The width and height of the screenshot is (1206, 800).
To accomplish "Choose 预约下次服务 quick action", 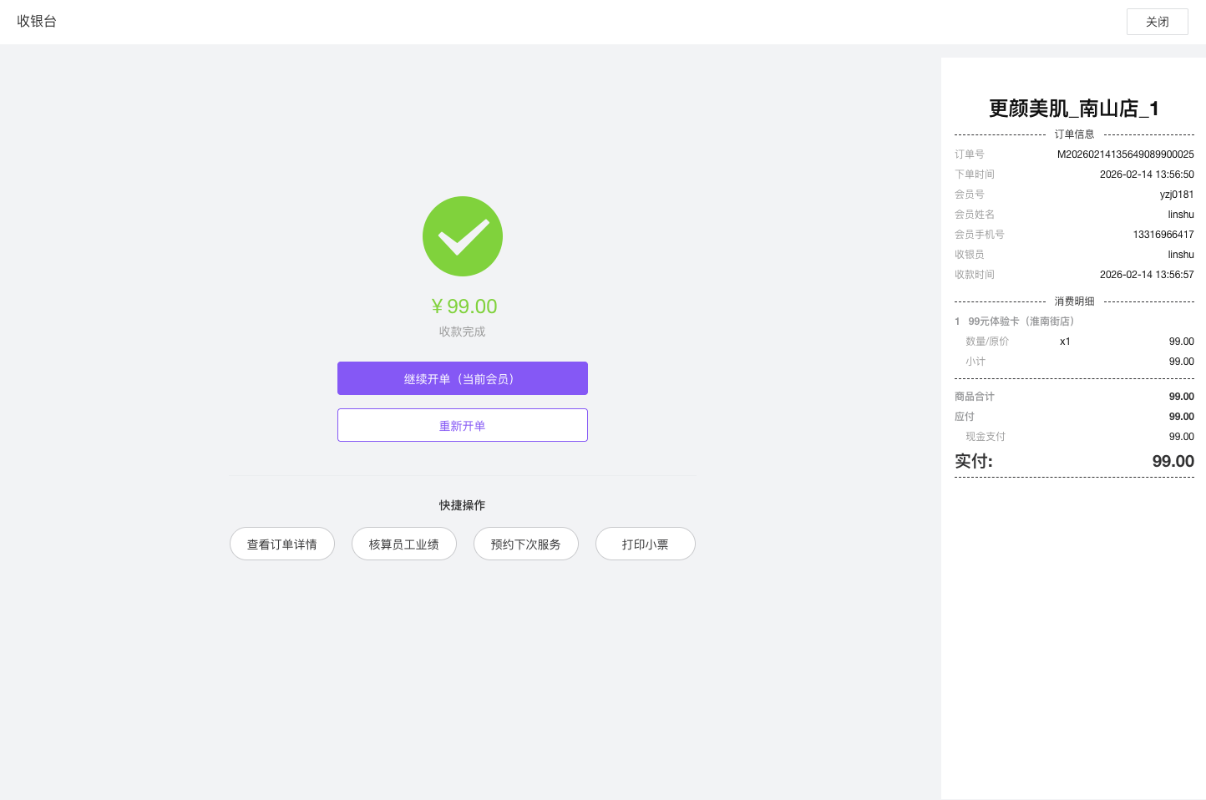I will tap(525, 544).
